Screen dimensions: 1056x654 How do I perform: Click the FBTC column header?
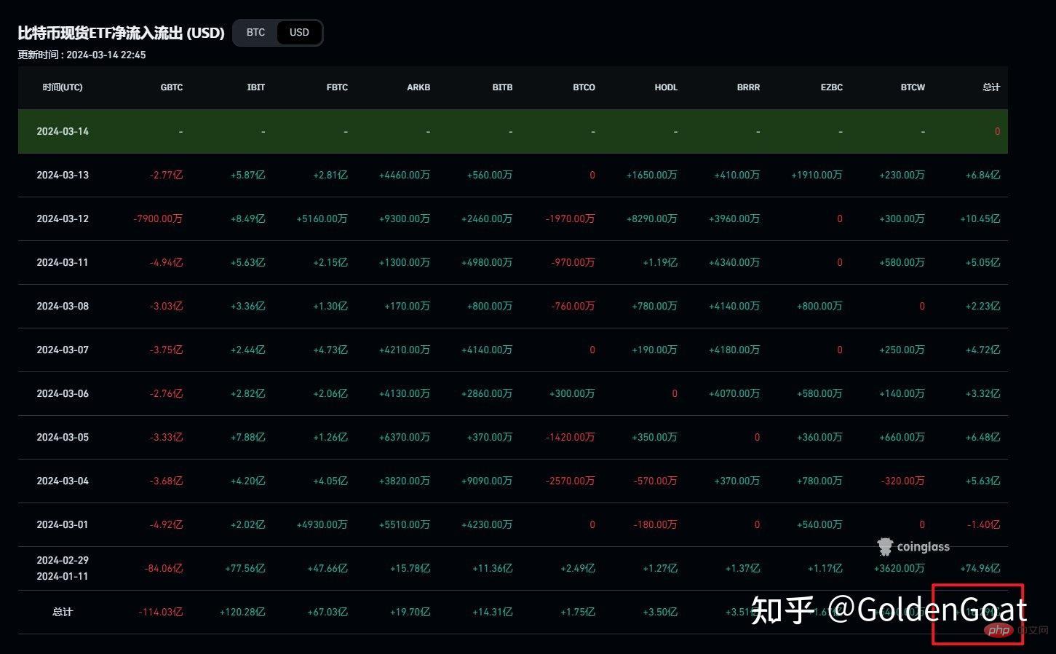coord(337,87)
